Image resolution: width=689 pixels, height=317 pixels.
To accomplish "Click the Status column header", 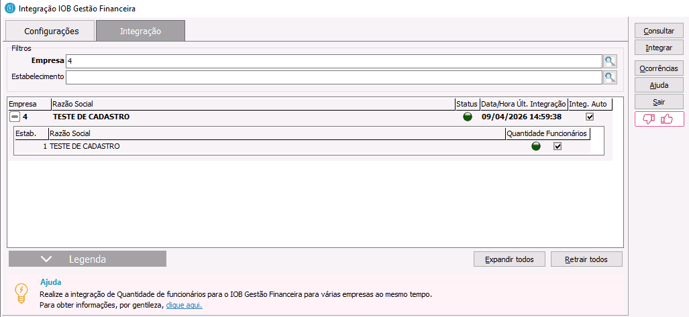I will point(467,104).
